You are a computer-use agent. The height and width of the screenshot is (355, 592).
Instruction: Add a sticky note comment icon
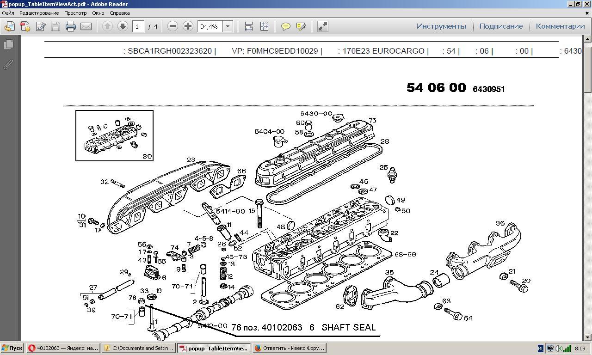tap(286, 26)
